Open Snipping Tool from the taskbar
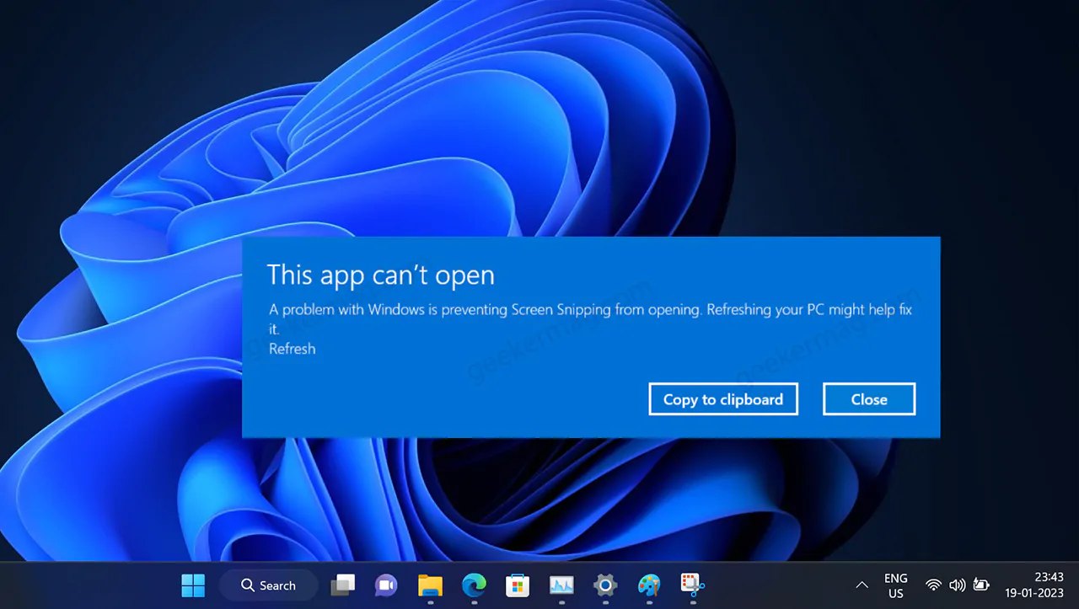 point(693,585)
